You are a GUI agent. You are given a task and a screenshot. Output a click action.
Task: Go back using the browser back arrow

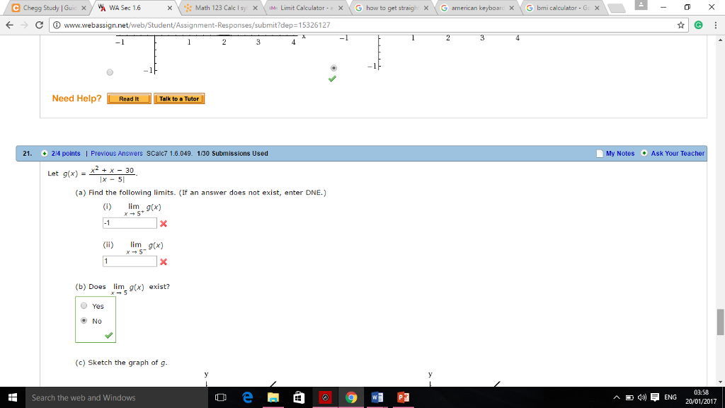(11, 23)
